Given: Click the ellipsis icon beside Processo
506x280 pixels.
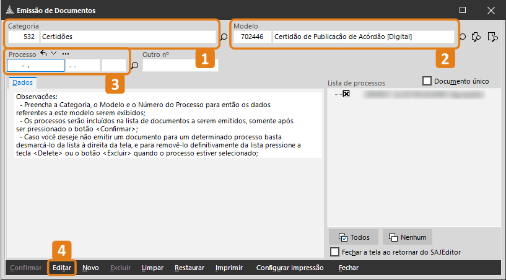Looking at the screenshot, I should 65,54.
